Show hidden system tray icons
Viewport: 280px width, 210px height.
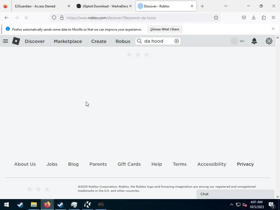click(x=231, y=205)
